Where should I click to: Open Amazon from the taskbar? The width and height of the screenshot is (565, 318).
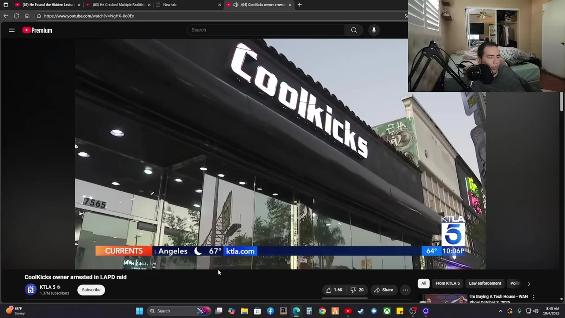pos(283,311)
